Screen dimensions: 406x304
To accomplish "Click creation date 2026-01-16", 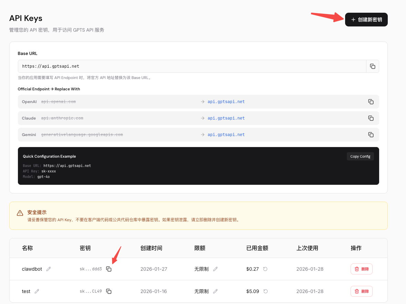I will tap(153, 291).
